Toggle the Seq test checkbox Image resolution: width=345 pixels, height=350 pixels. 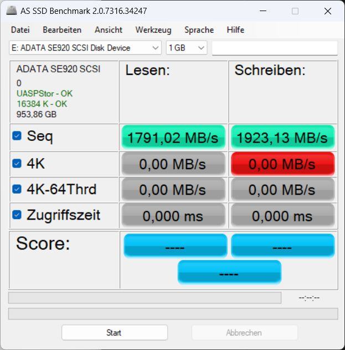click(17, 136)
